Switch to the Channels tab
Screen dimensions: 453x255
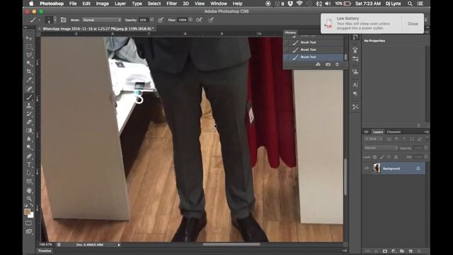394,132
